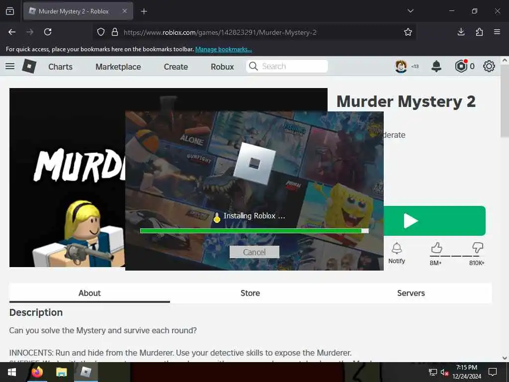509x382 pixels.
Task: Open the user avatar profile
Action: click(401, 66)
